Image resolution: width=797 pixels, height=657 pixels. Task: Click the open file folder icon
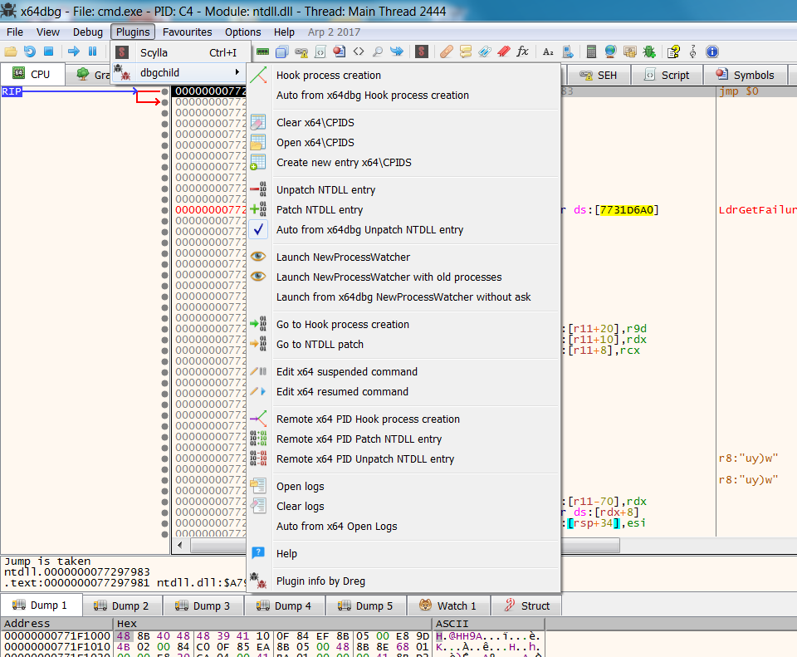[11, 51]
